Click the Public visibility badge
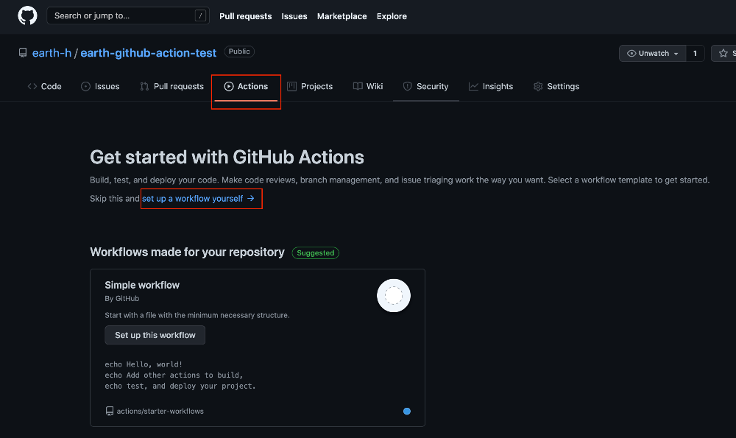 click(x=239, y=52)
